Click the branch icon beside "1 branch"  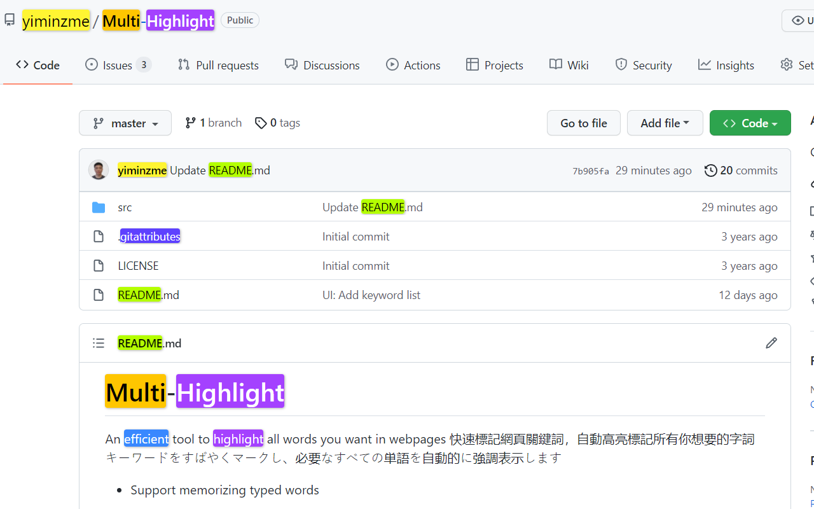190,122
